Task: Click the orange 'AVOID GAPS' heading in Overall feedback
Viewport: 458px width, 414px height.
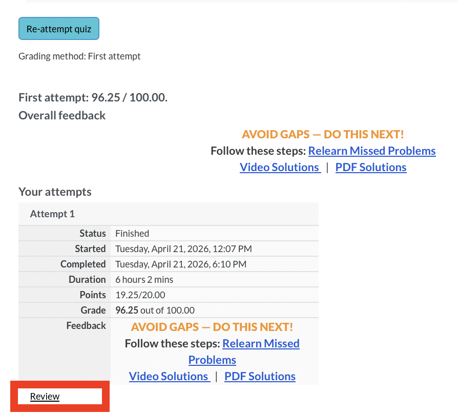Action: [323, 134]
